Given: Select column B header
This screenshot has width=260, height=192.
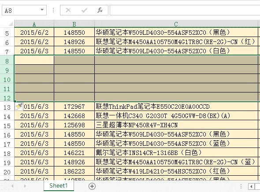Looking at the screenshot, I should (74, 24).
